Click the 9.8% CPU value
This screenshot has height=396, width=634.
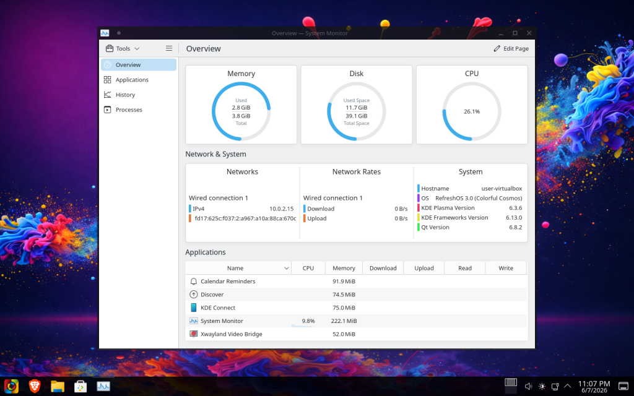pyautogui.click(x=308, y=321)
